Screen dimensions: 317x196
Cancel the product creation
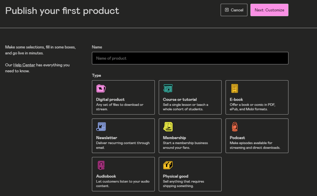(234, 10)
